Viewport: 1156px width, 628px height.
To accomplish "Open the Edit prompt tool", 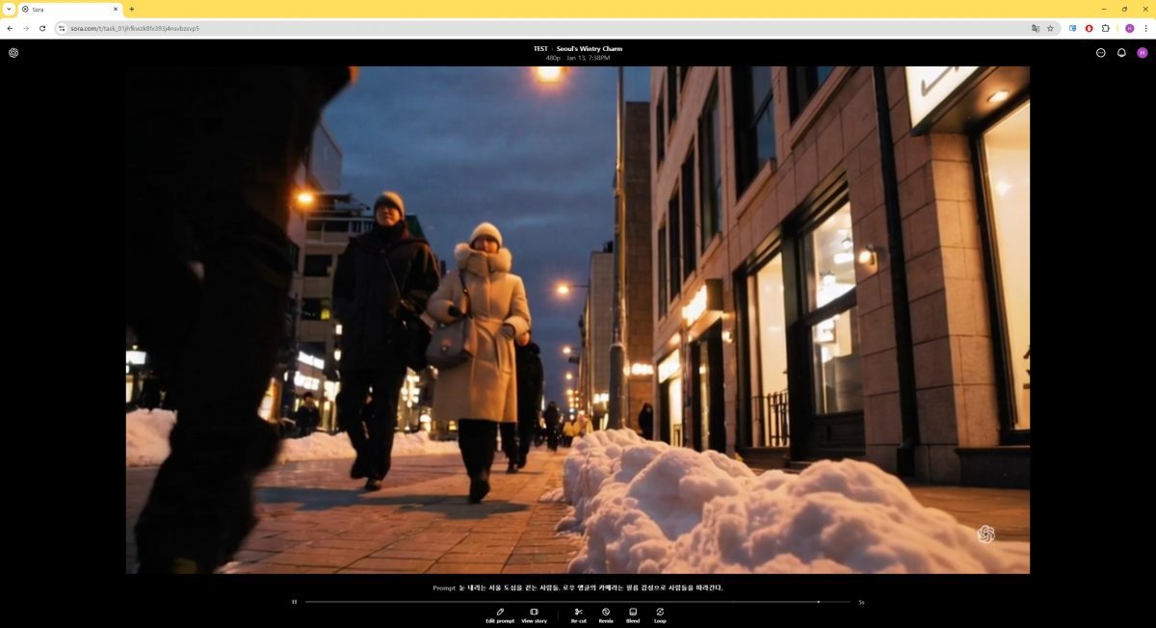I will 500,615.
